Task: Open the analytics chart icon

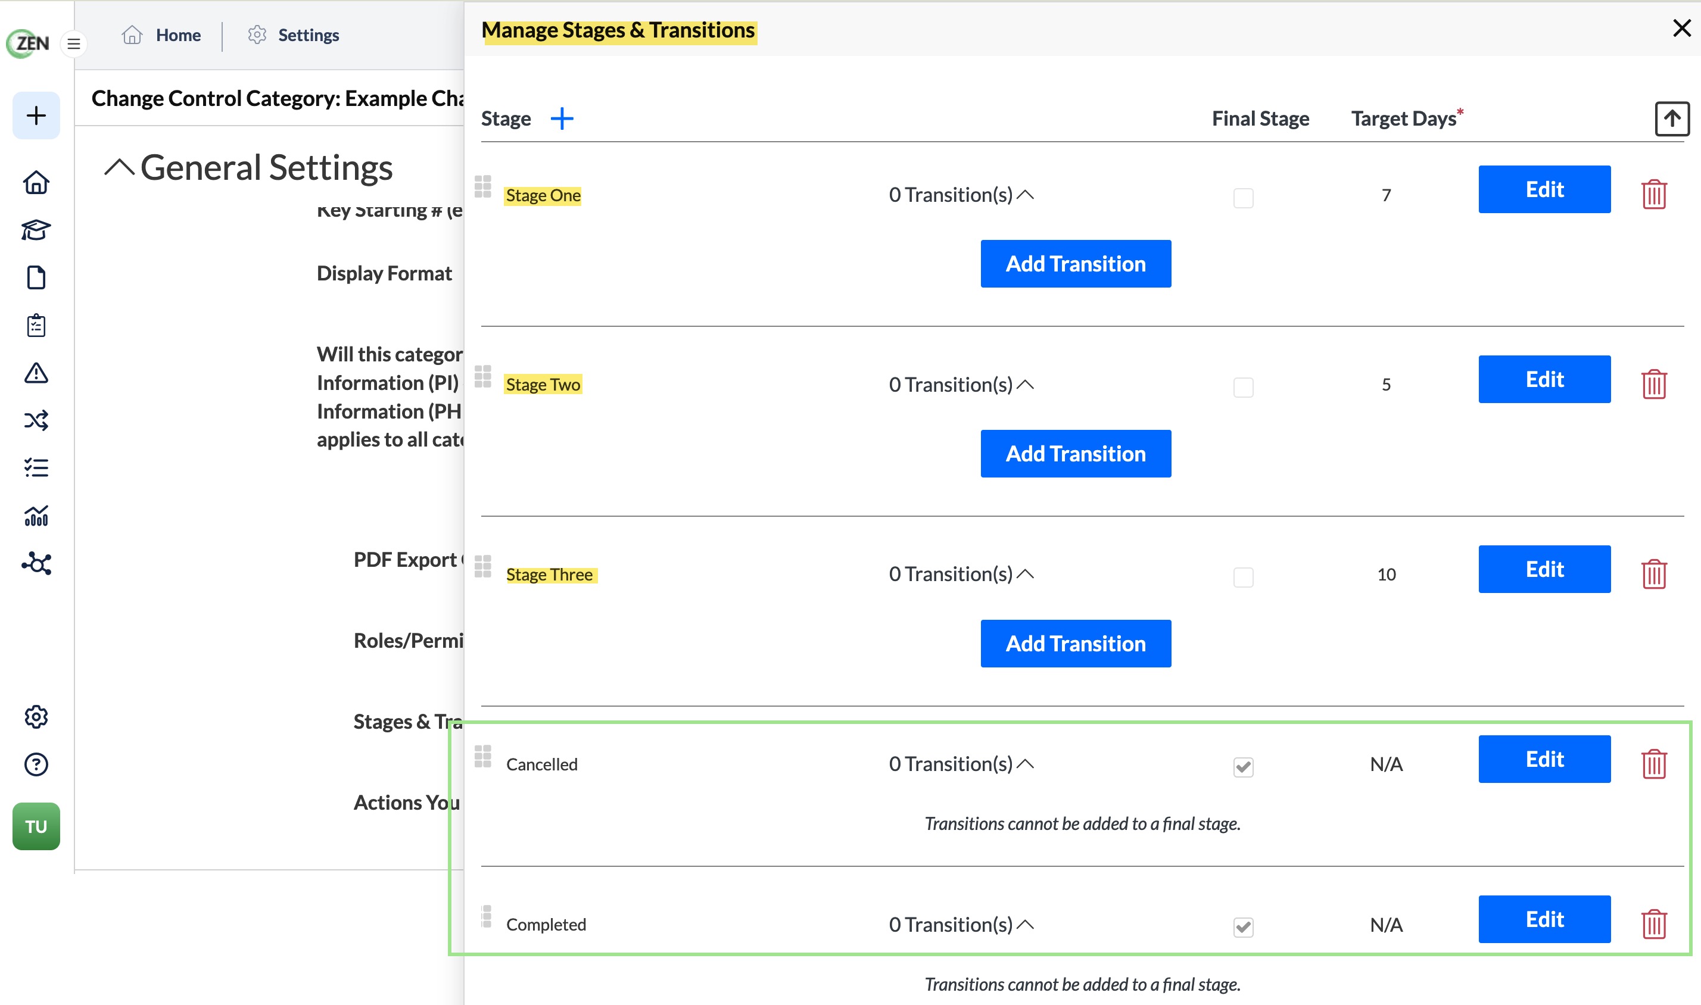Action: point(36,516)
